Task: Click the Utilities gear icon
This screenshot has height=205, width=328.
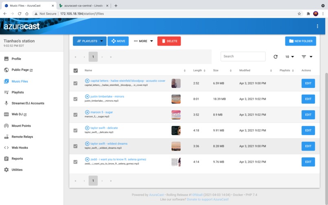Action: tap(7, 170)
